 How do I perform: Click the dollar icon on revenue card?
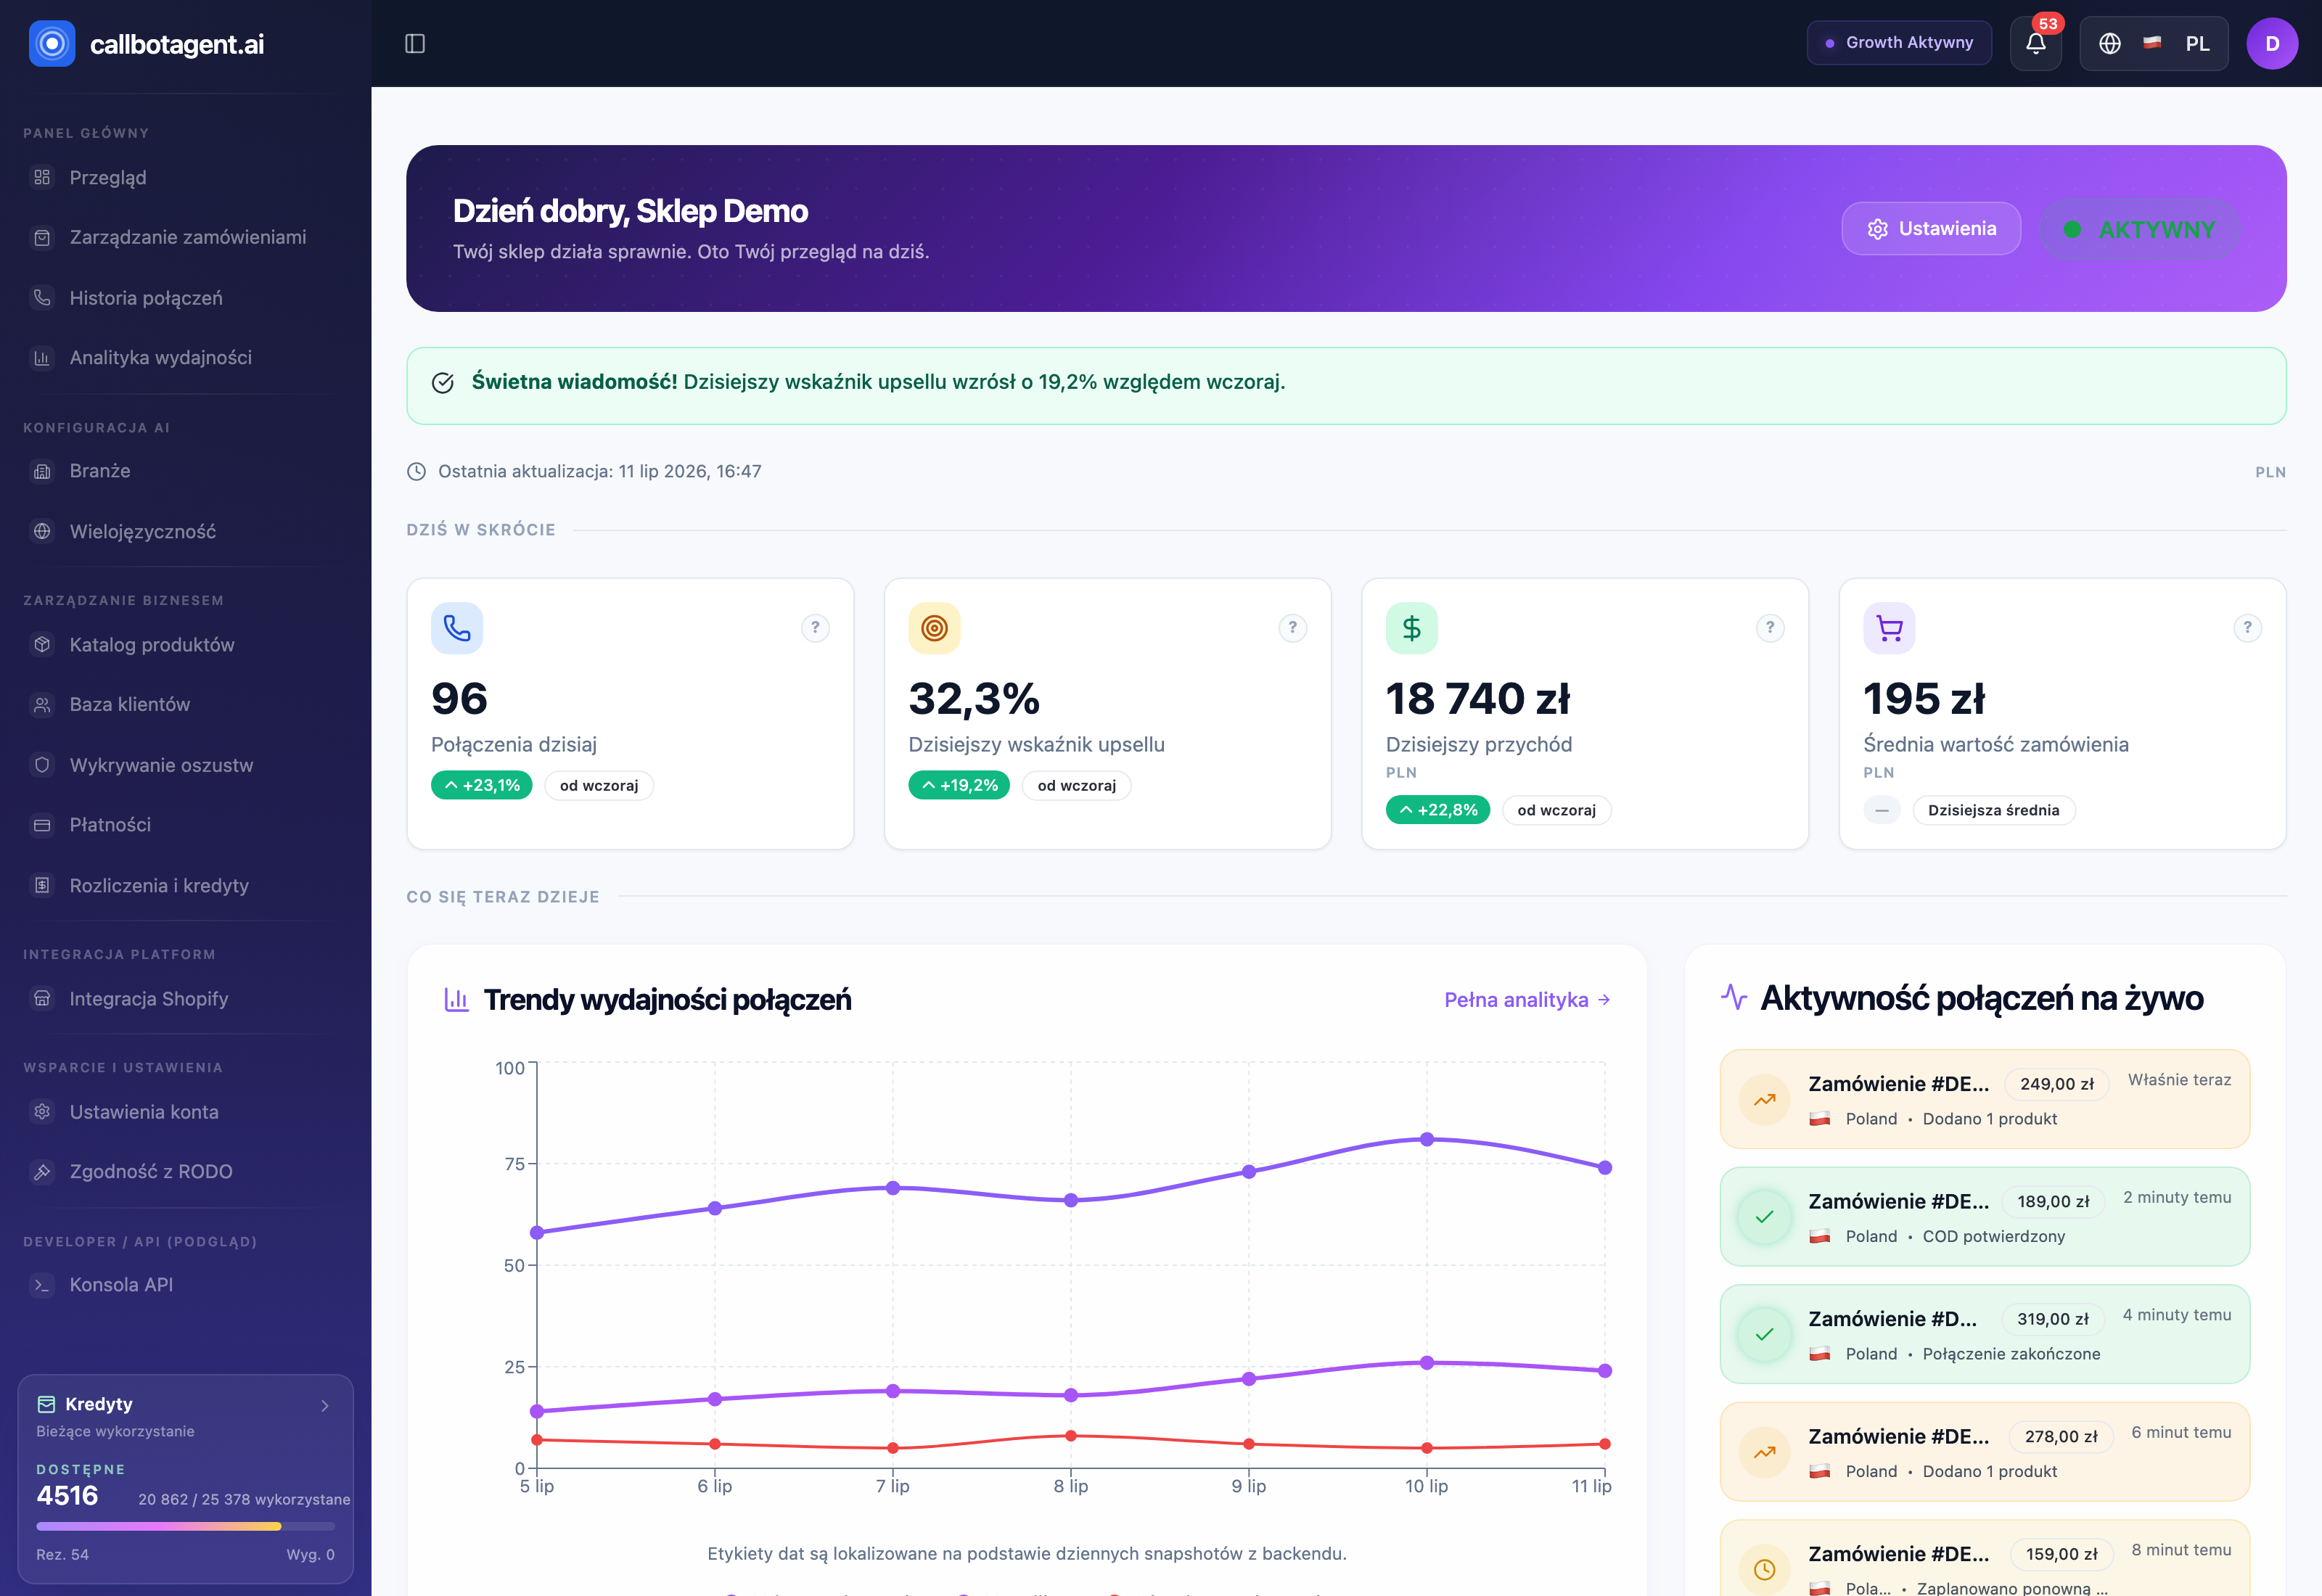tap(1411, 628)
